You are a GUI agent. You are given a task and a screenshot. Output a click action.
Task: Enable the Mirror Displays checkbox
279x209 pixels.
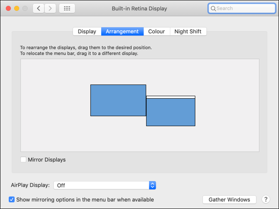[x=24, y=160]
